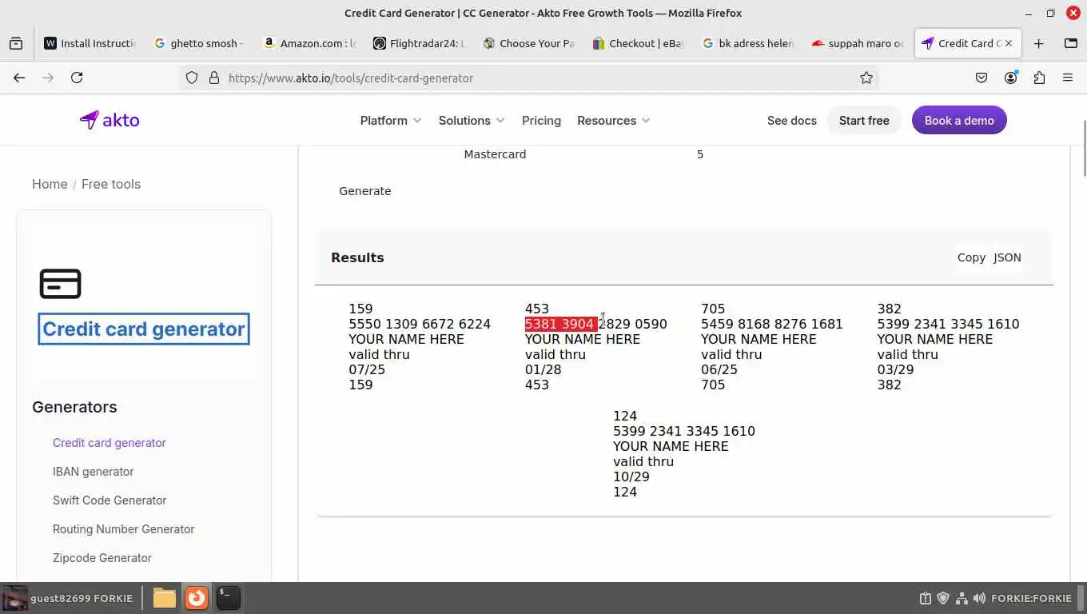This screenshot has height=614, width=1087.
Task: Click the JSON results button
Action: 1007,257
